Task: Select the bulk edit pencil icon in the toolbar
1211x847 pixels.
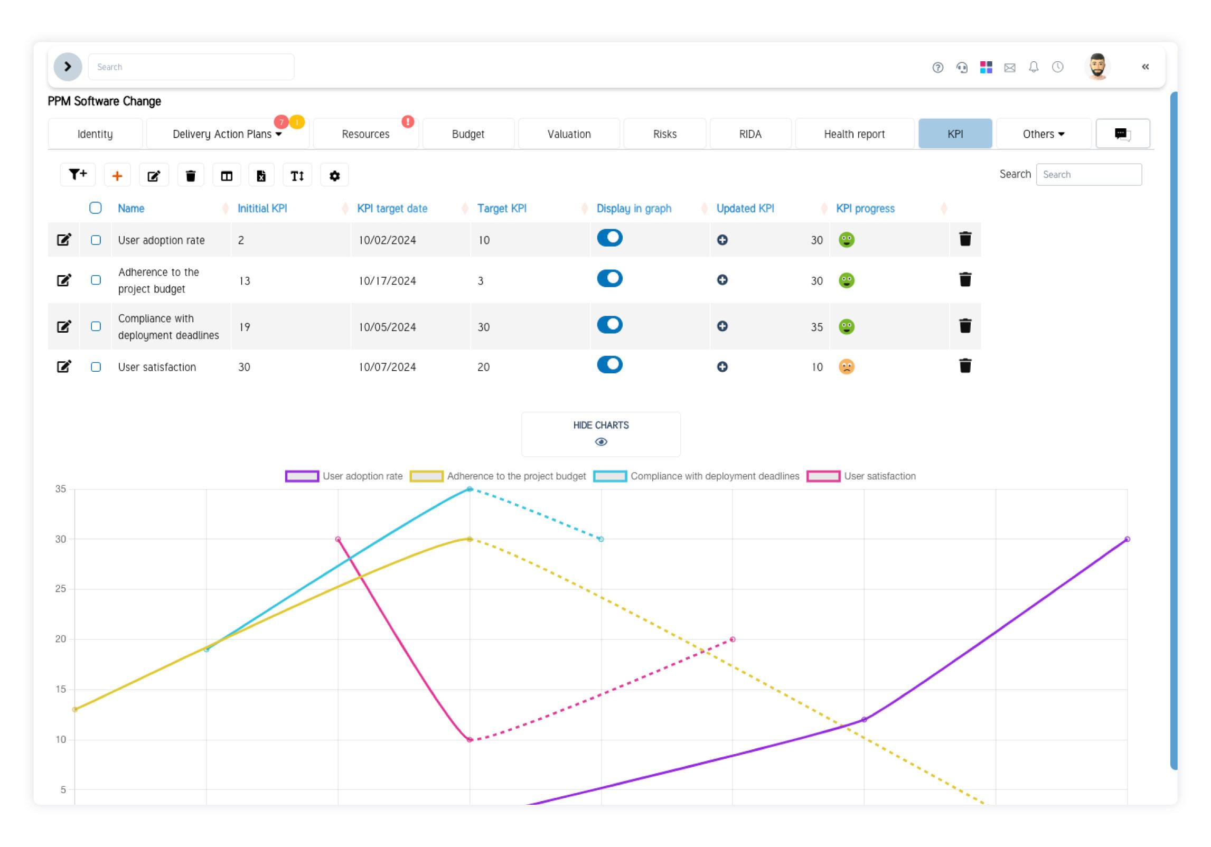Action: pos(154,174)
